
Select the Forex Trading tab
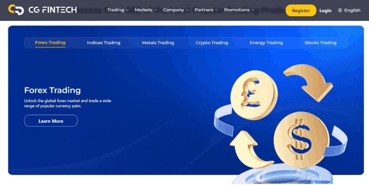click(x=50, y=43)
